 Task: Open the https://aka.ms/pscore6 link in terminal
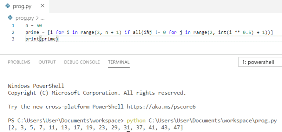161,107
